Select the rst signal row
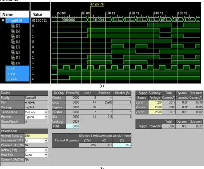This screenshot has width=204, height=169. [x=17, y=73]
